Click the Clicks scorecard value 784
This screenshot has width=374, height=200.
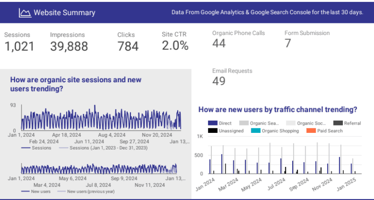pos(128,47)
